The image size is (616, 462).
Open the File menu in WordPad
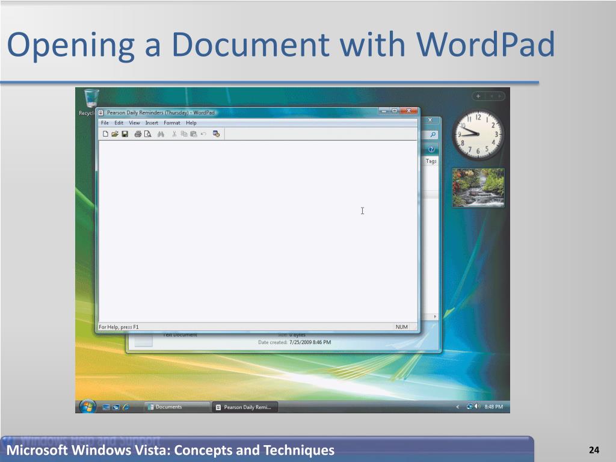coord(105,123)
